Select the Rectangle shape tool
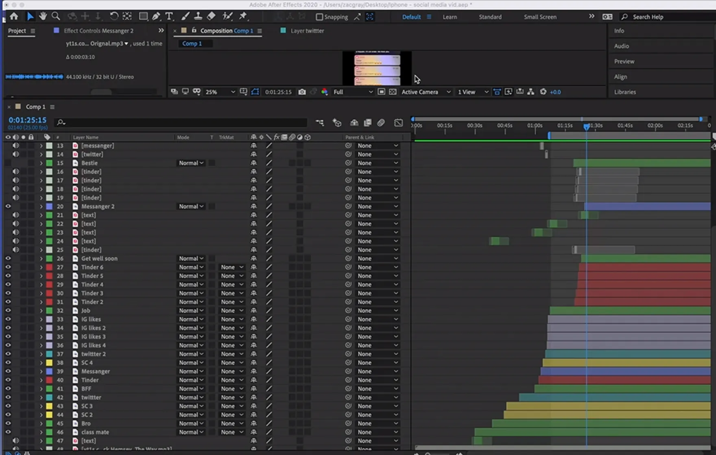This screenshot has height=455, width=716. (x=143, y=16)
